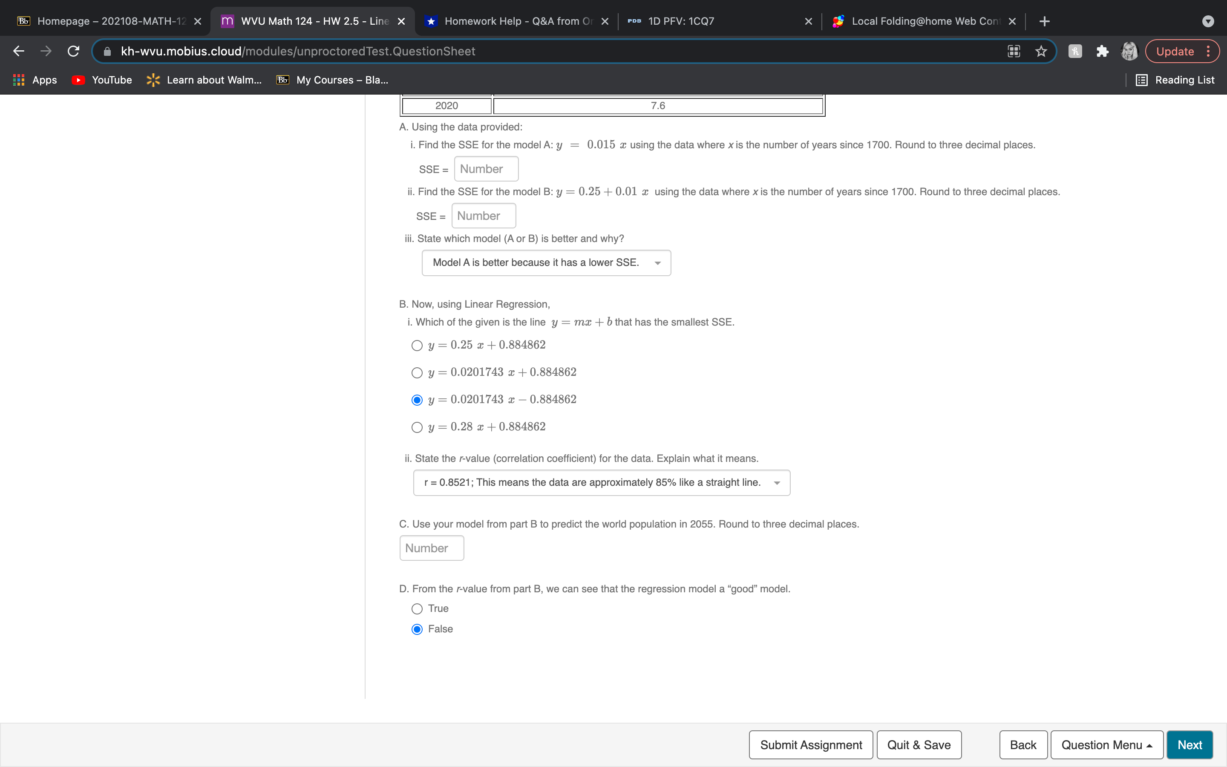Click the back navigation arrow
1227x767 pixels.
18,51
